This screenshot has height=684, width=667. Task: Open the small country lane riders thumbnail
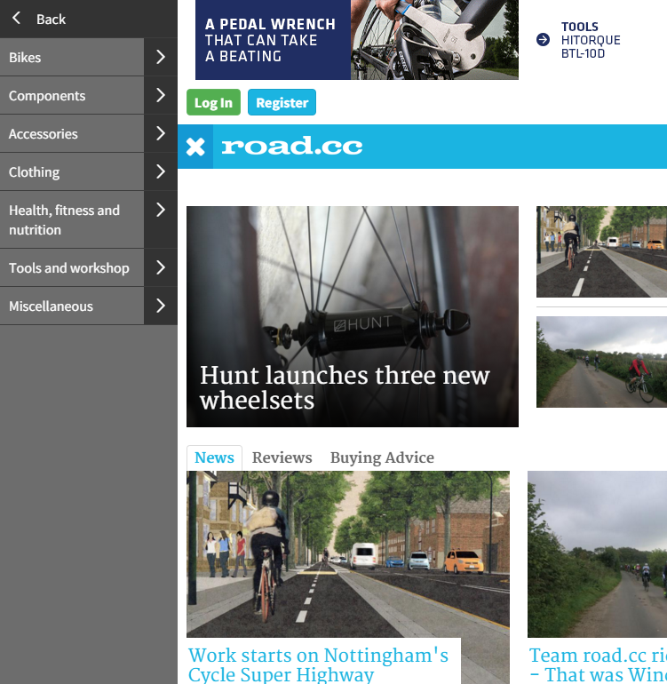(x=601, y=362)
